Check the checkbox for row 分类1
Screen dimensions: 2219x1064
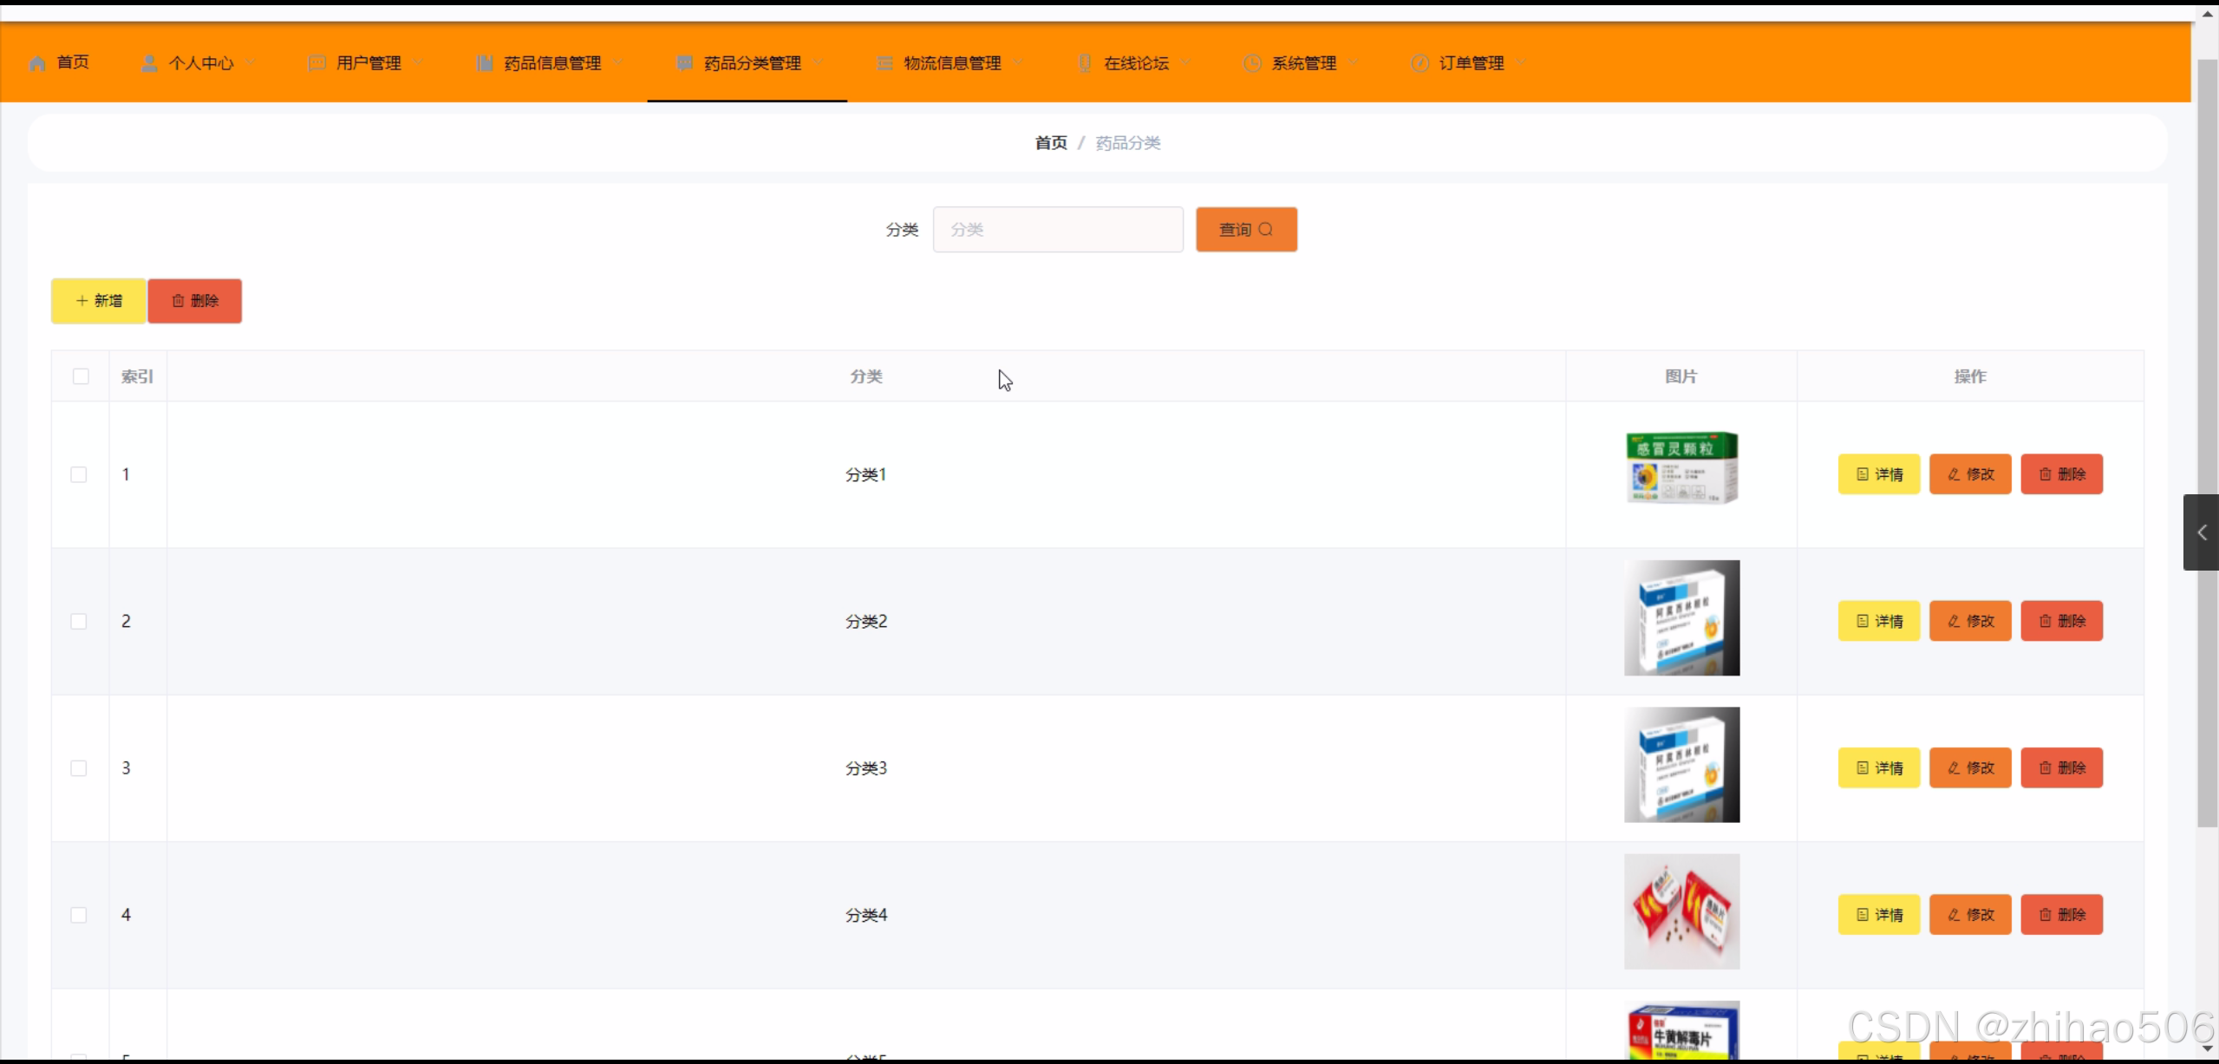click(x=79, y=474)
